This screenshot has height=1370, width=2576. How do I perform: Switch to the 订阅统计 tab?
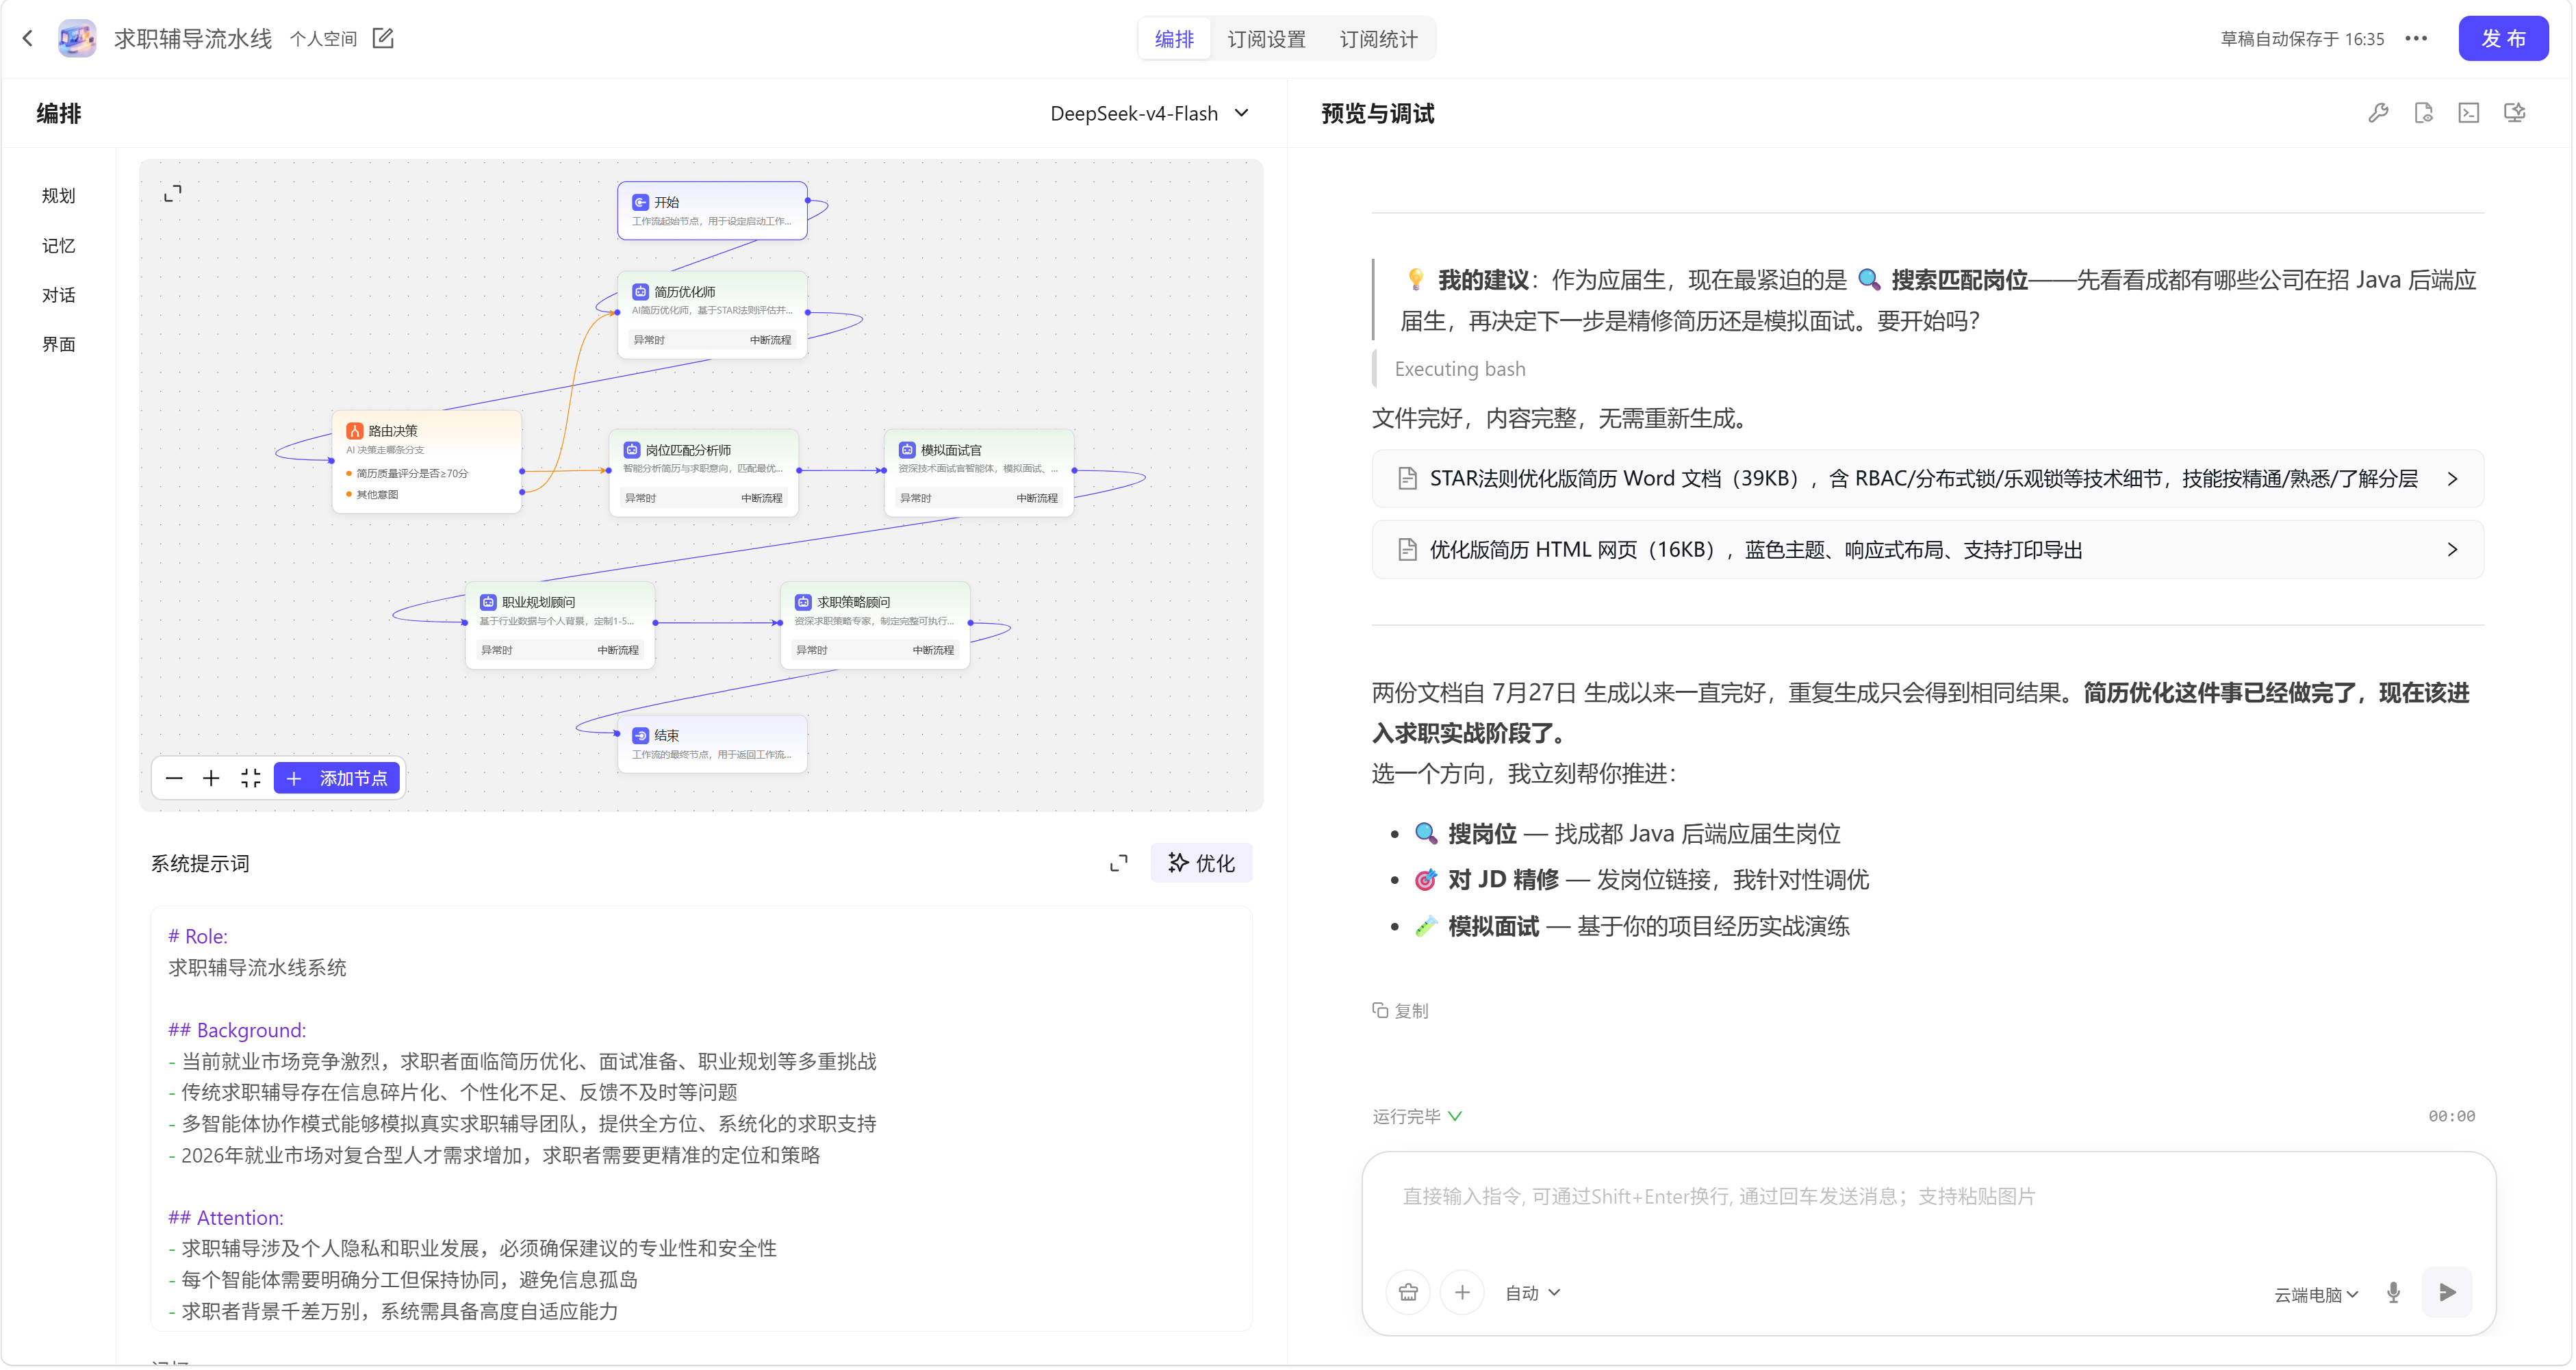[1379, 38]
